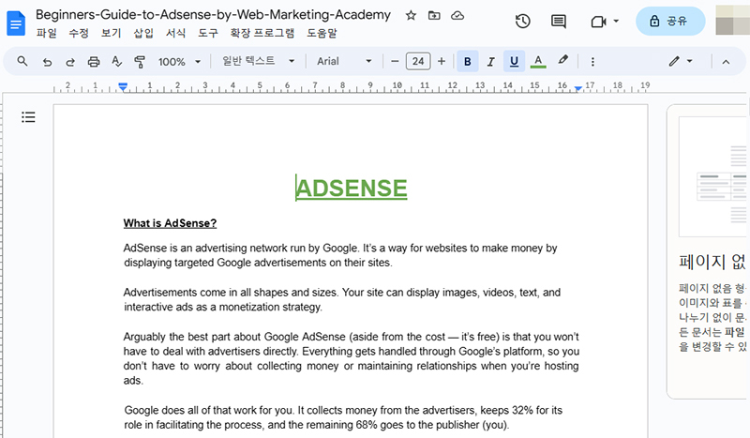Open the 도구 menu

(208, 33)
